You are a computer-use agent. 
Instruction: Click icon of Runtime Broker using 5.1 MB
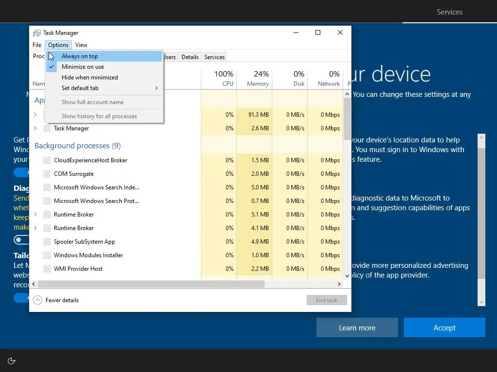(x=47, y=215)
